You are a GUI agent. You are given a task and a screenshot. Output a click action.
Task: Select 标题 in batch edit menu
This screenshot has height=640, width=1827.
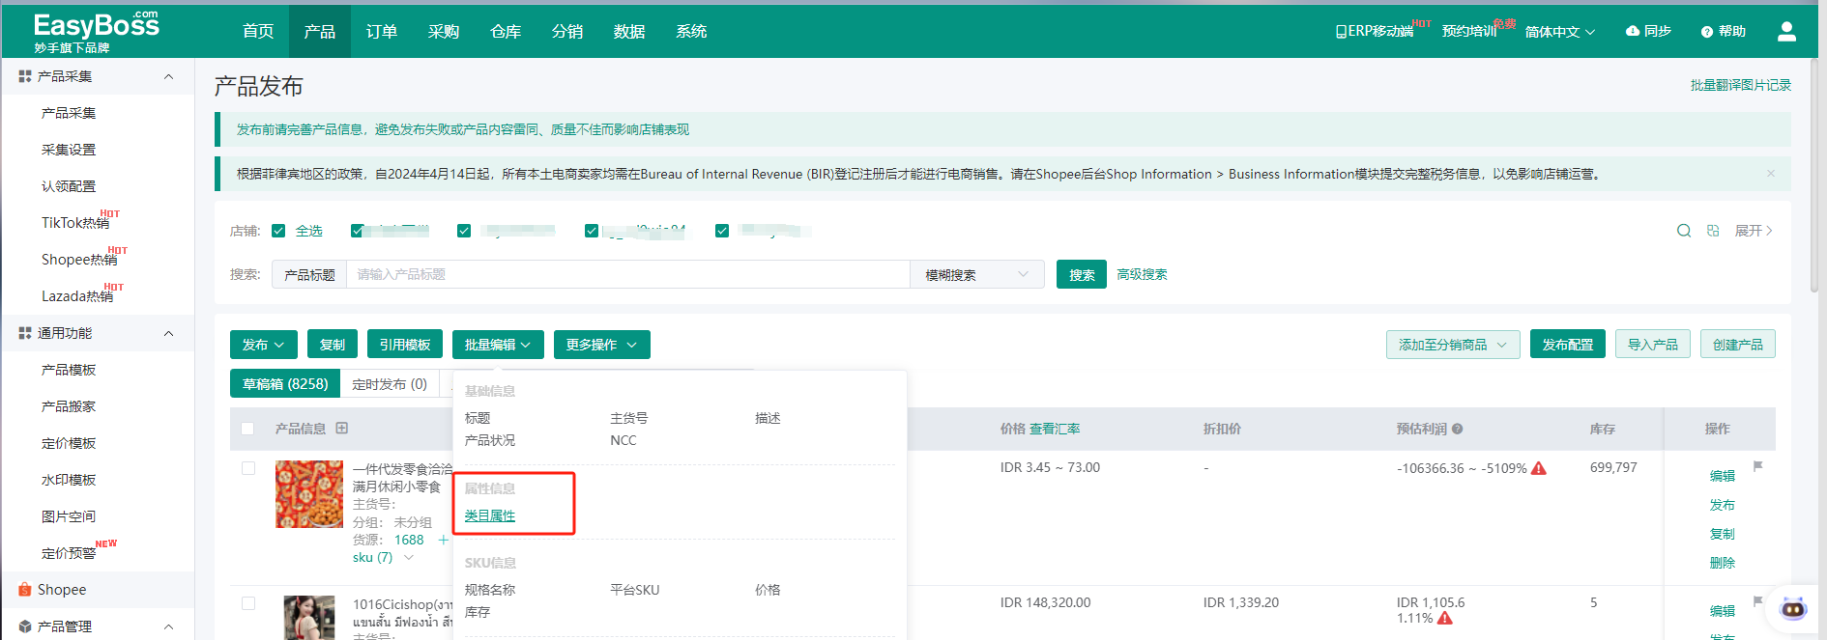[x=478, y=418]
